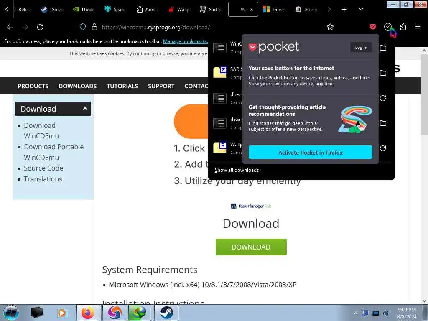Switch to the NVIDIA Download tab
The width and height of the screenshot is (428, 321).
(x=84, y=10)
